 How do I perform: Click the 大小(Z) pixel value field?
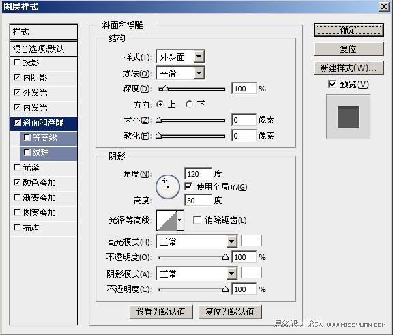(244, 120)
